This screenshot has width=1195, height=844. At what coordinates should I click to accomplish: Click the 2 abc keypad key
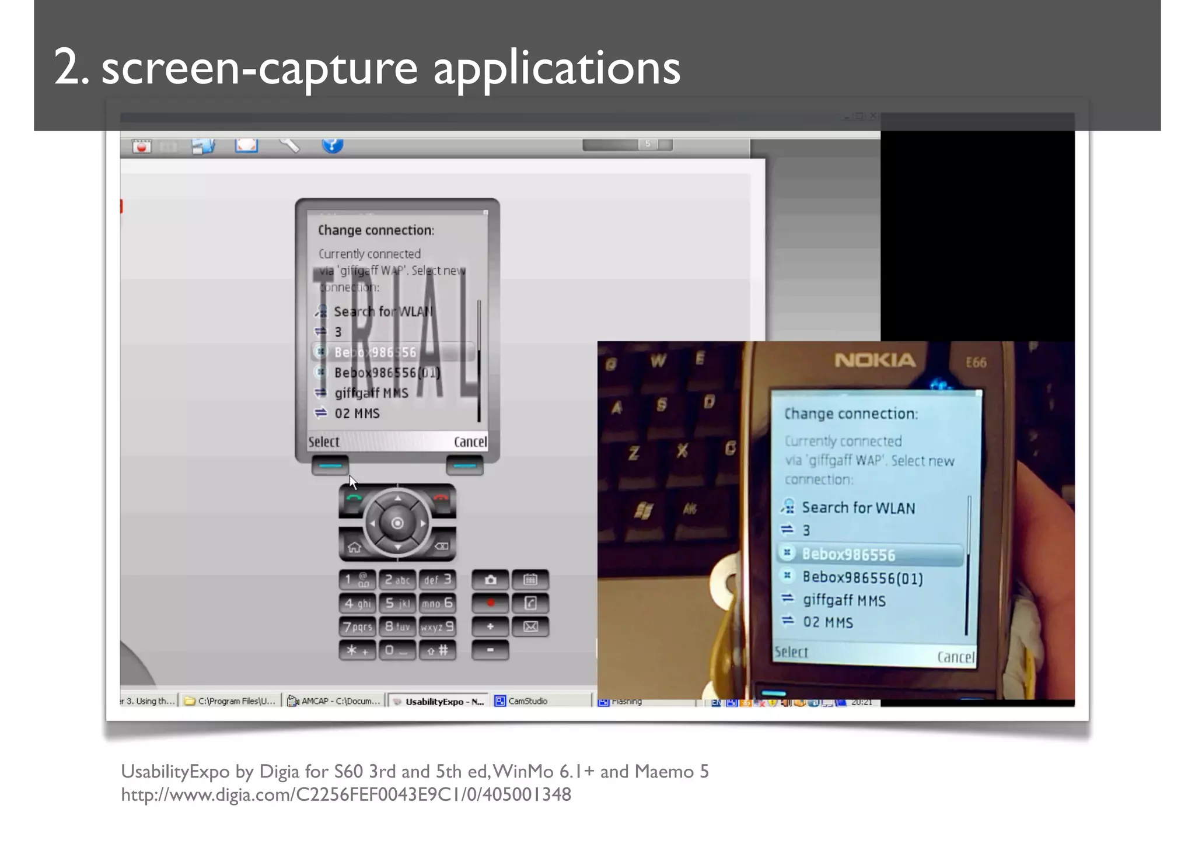coord(397,580)
